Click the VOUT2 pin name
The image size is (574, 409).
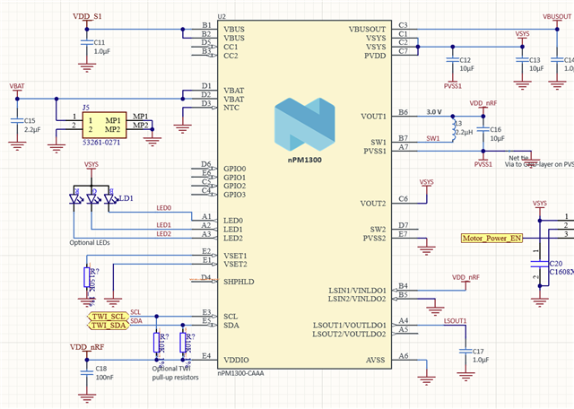click(373, 204)
